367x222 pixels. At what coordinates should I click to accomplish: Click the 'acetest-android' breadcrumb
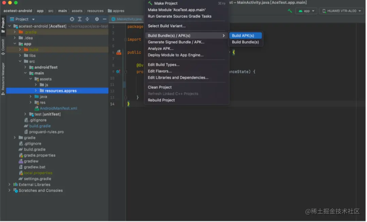[18, 11]
